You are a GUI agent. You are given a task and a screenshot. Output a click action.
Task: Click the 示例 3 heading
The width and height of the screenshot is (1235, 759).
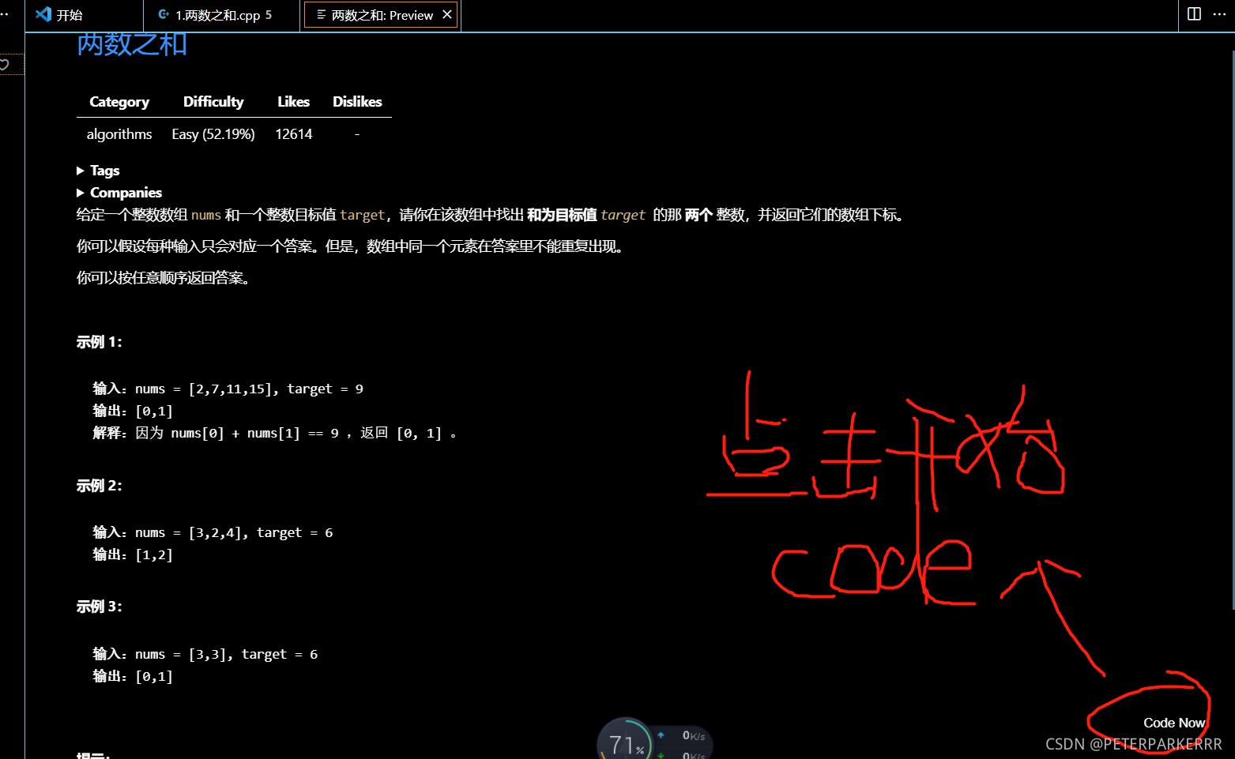coord(100,607)
